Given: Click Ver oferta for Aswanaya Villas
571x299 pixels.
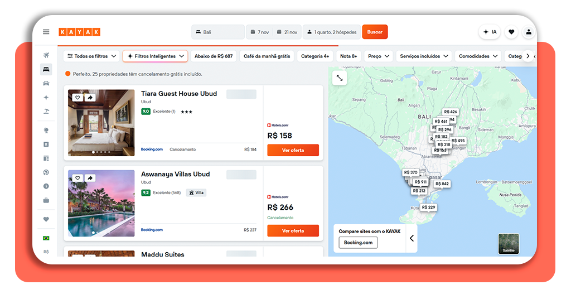Looking at the screenshot, I should coord(293,230).
